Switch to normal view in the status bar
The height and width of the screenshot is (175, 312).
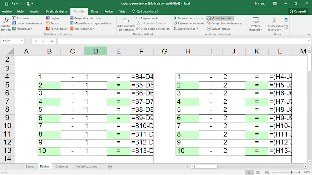250,172
